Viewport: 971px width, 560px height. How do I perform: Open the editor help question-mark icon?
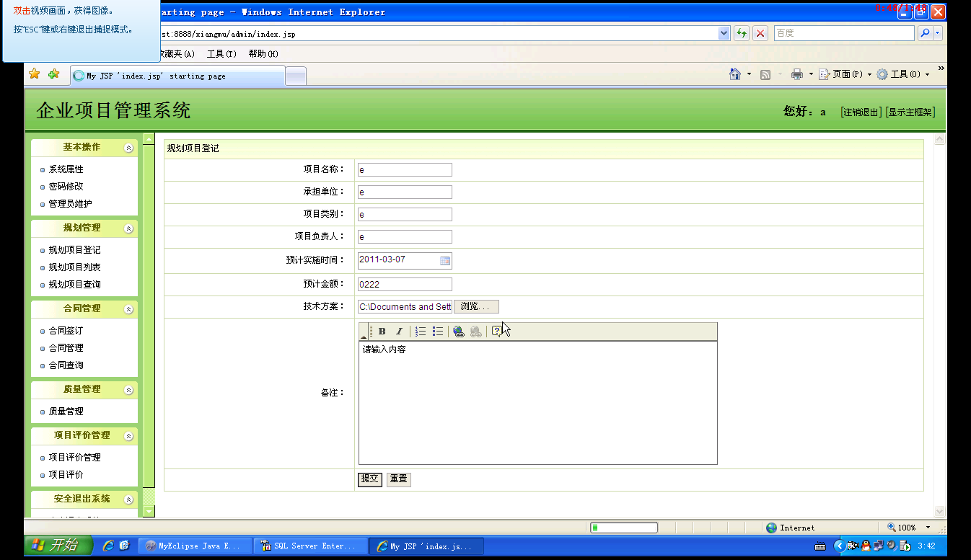click(x=496, y=332)
